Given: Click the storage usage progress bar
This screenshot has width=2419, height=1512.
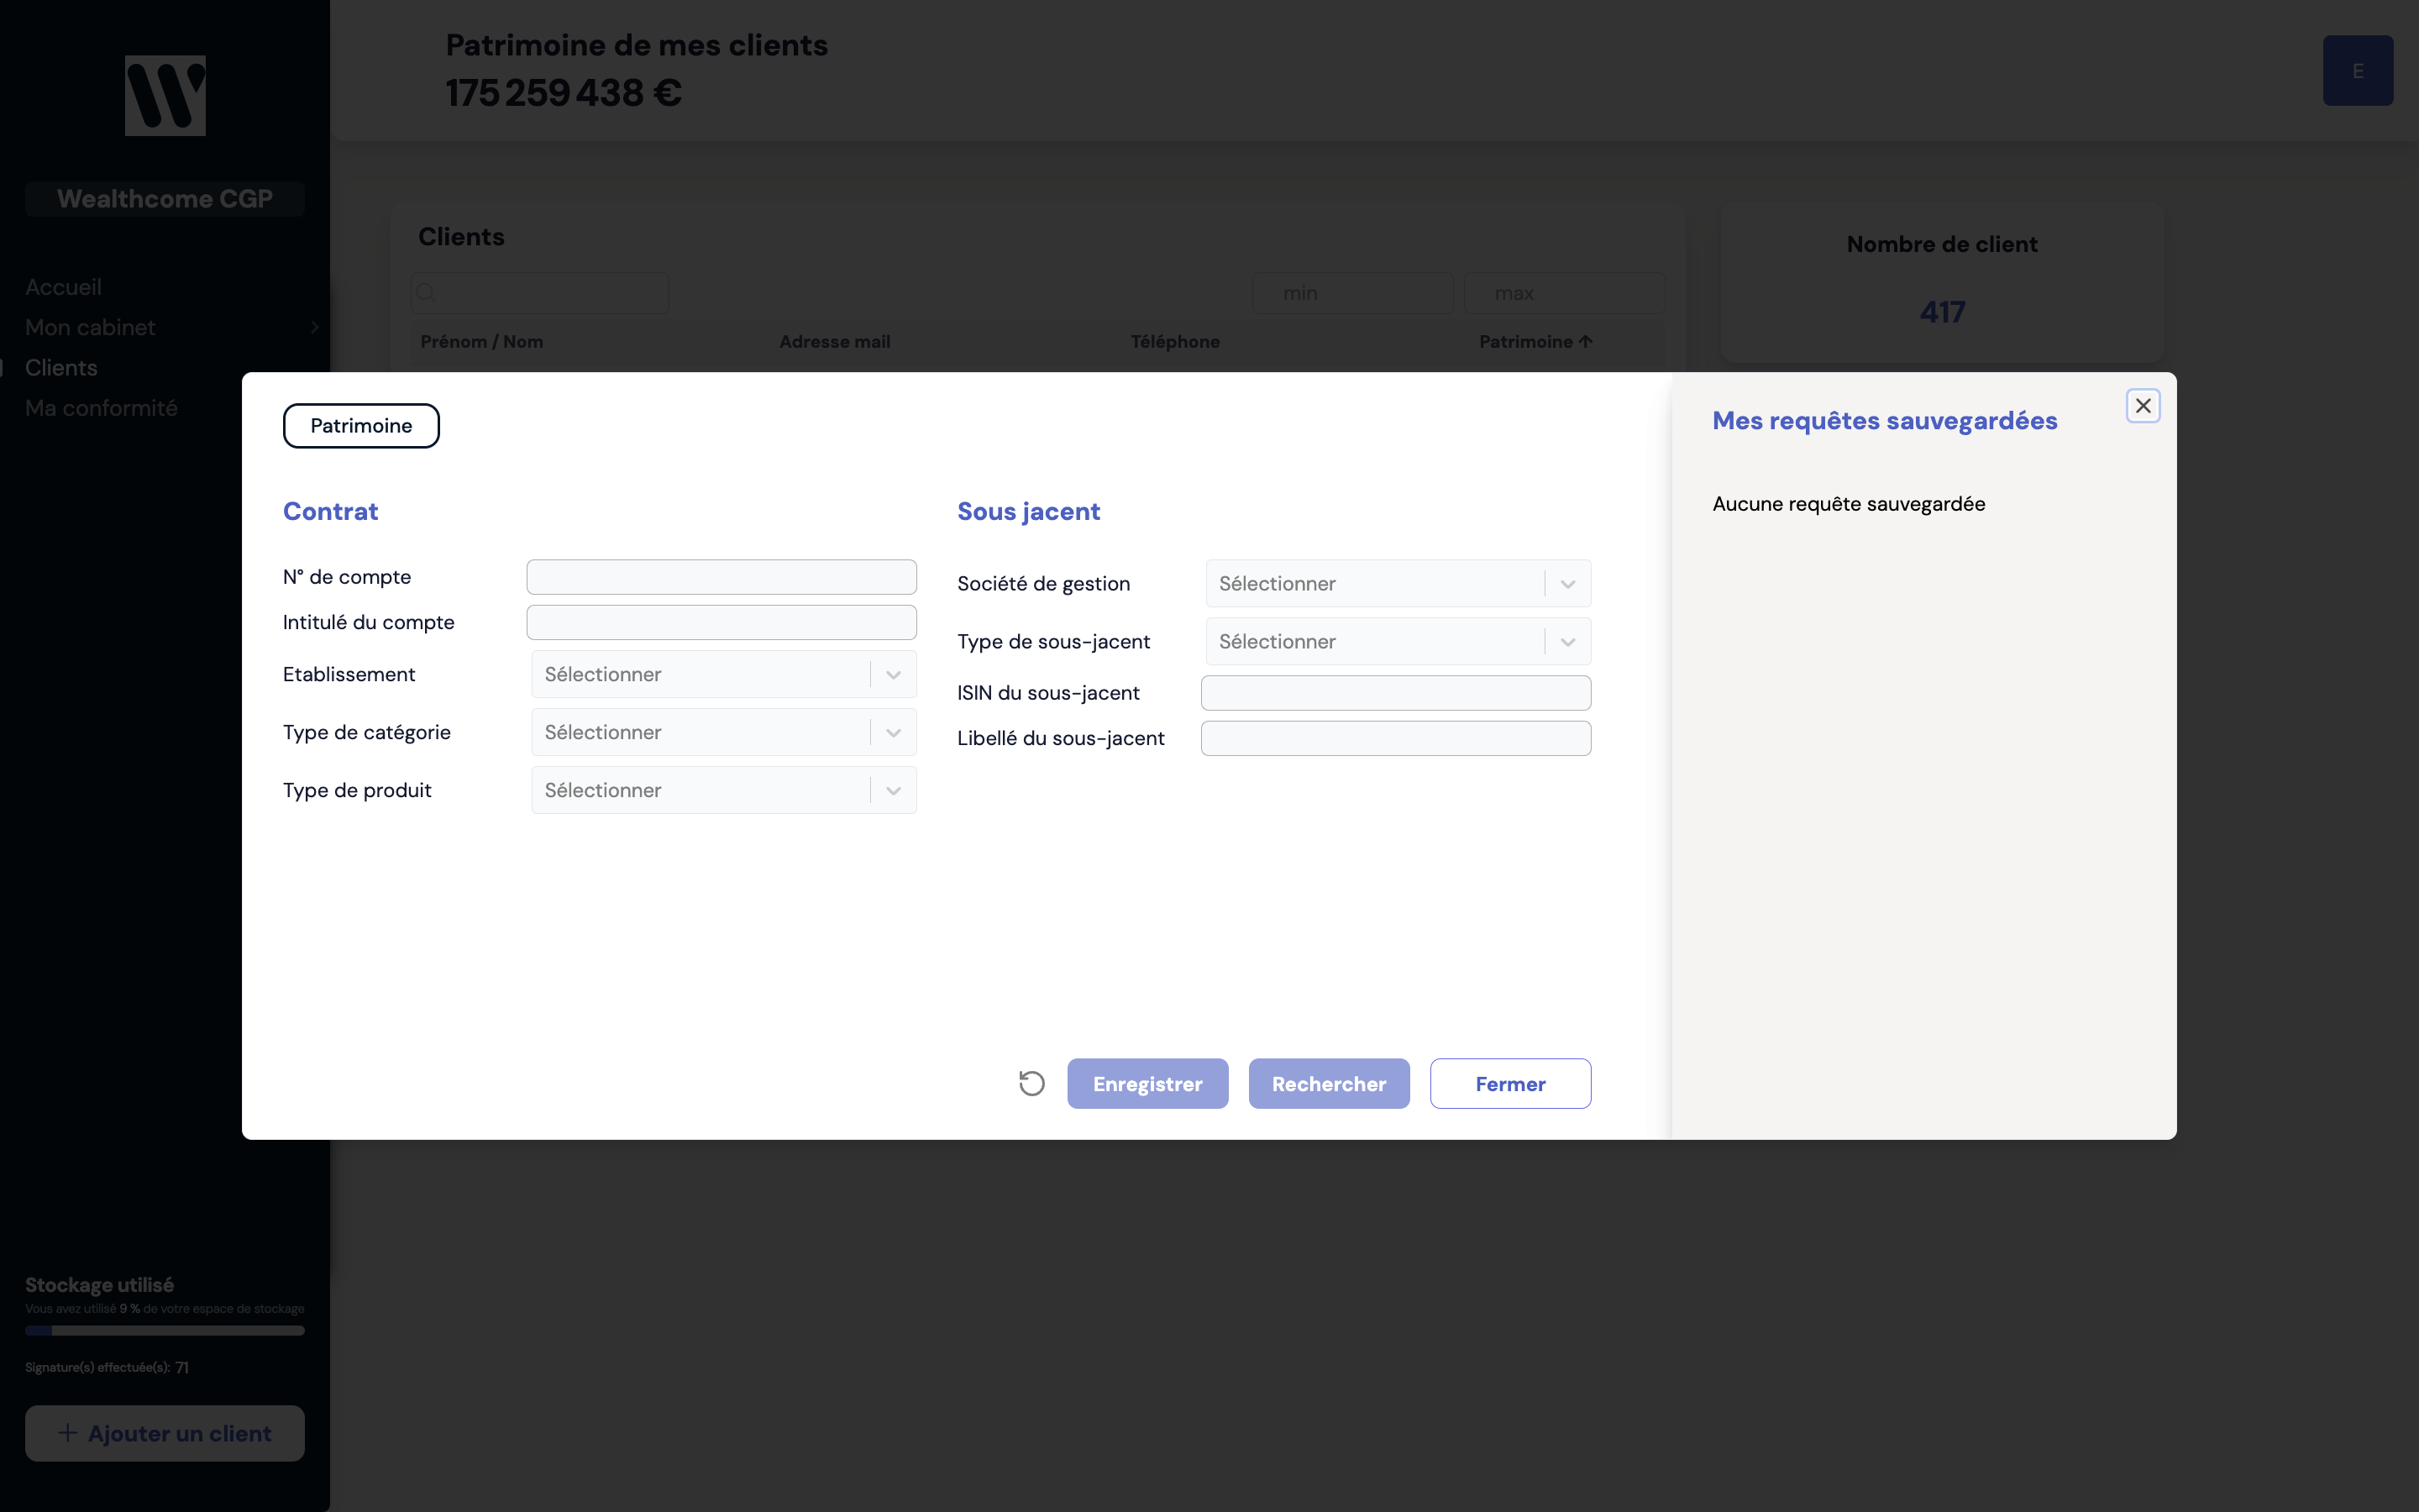Looking at the screenshot, I should pyautogui.click(x=165, y=1331).
